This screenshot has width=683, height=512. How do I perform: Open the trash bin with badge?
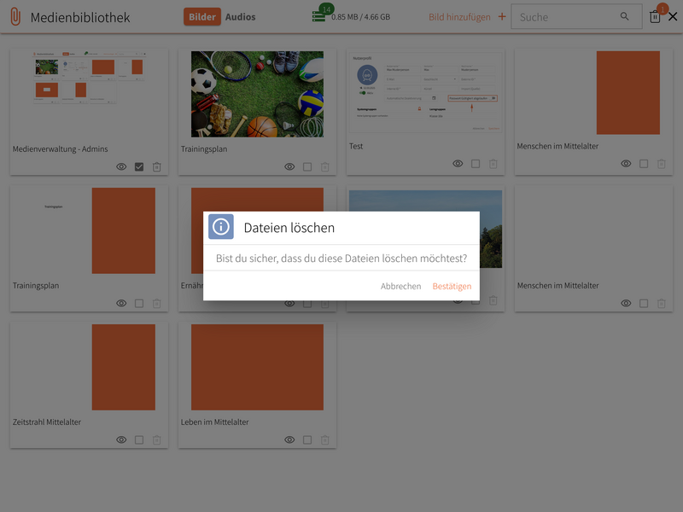point(655,16)
